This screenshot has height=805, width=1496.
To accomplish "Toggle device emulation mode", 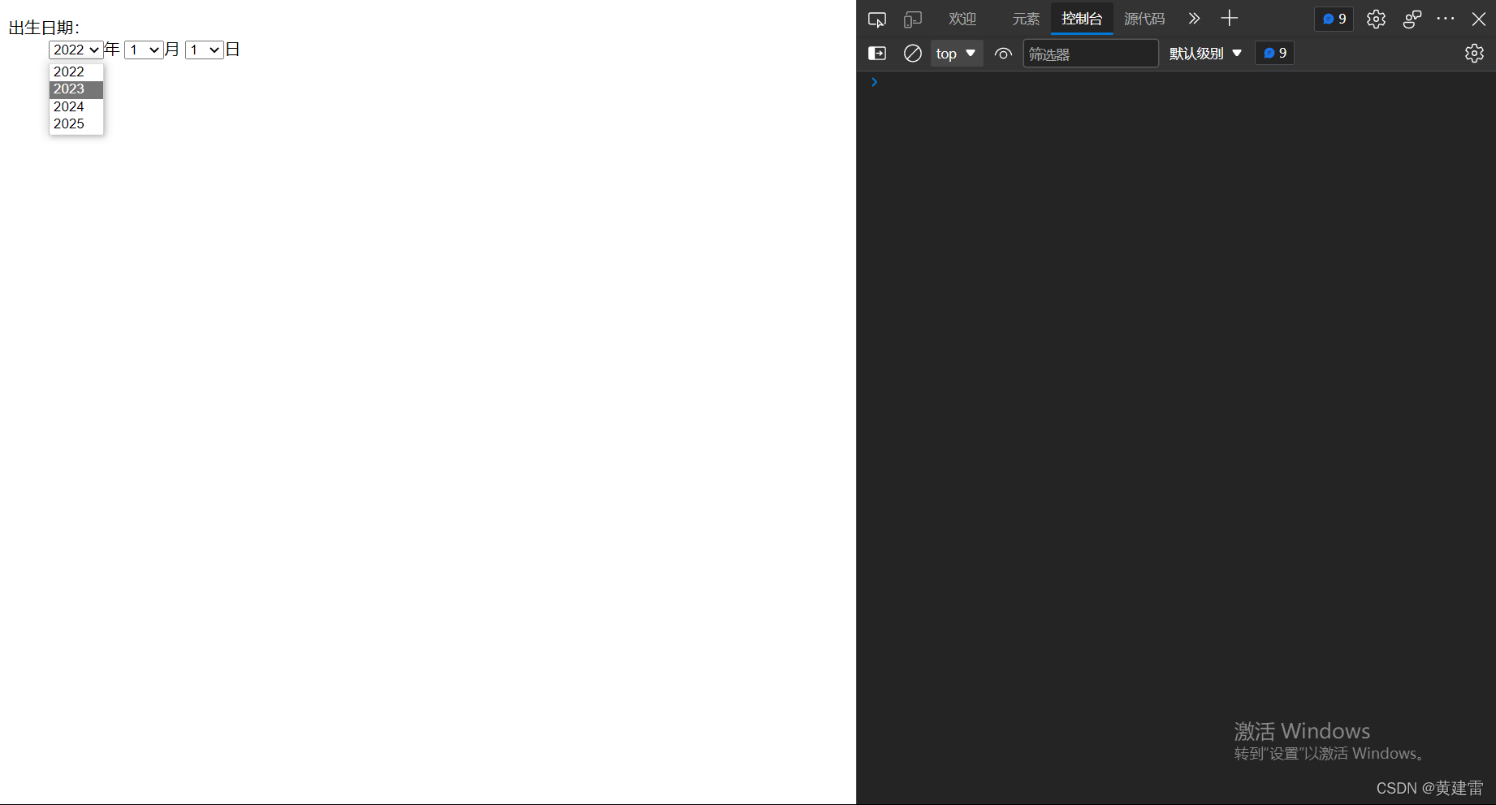I will (913, 19).
